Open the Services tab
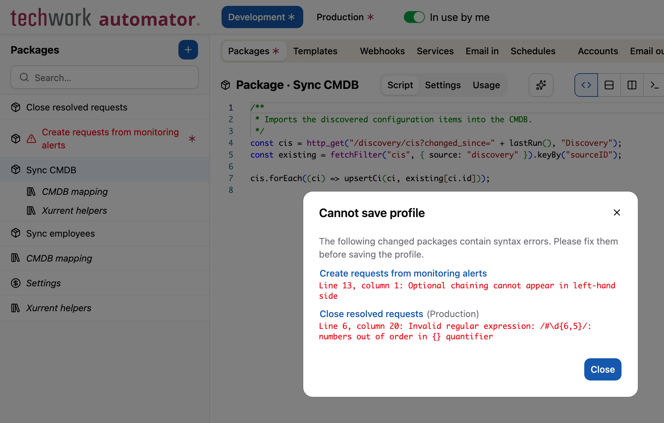The width and height of the screenshot is (664, 423). tap(435, 51)
